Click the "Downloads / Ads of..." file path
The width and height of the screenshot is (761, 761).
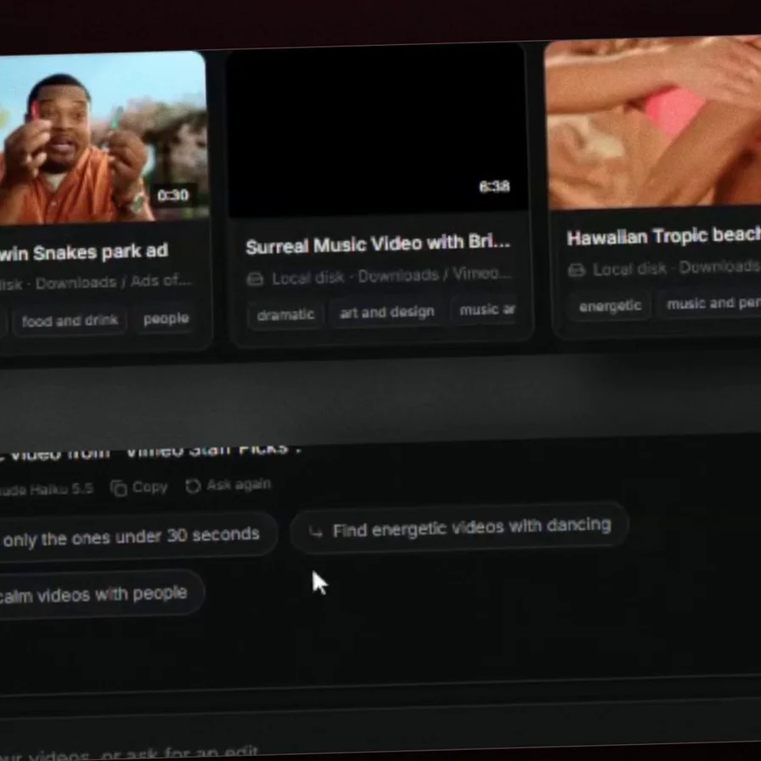coord(114,282)
